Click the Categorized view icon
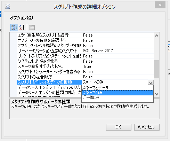 click(x=14, y=28)
